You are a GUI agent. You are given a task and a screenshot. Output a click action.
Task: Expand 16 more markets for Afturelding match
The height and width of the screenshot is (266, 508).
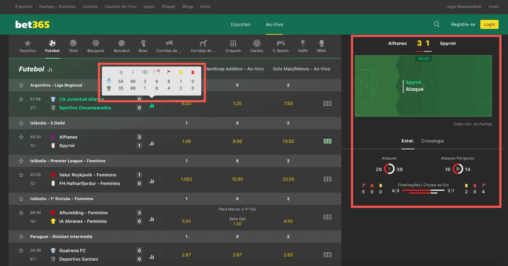tap(33, 221)
